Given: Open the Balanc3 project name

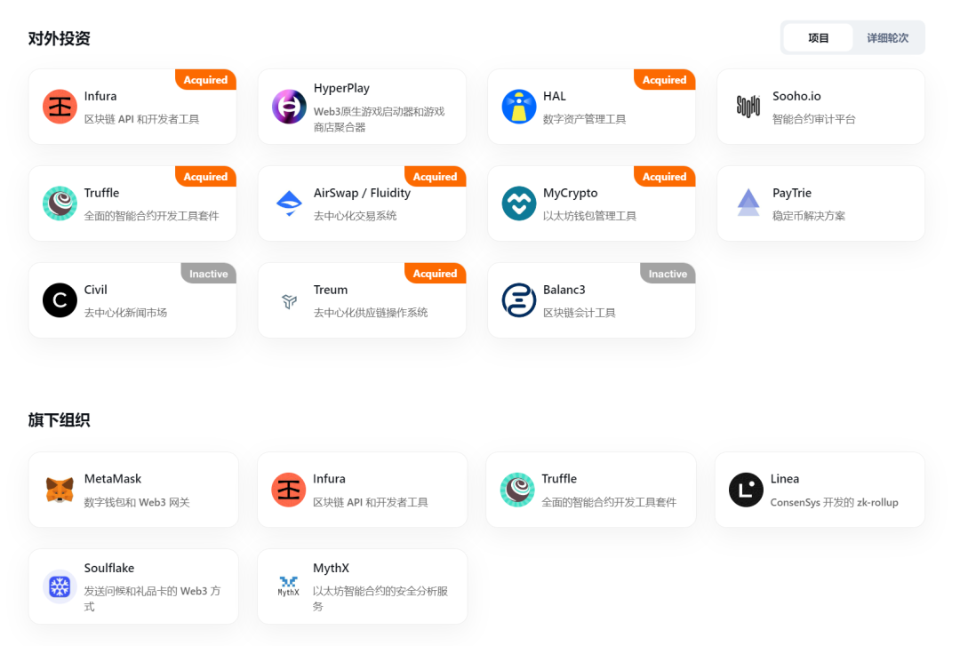Looking at the screenshot, I should 564,290.
